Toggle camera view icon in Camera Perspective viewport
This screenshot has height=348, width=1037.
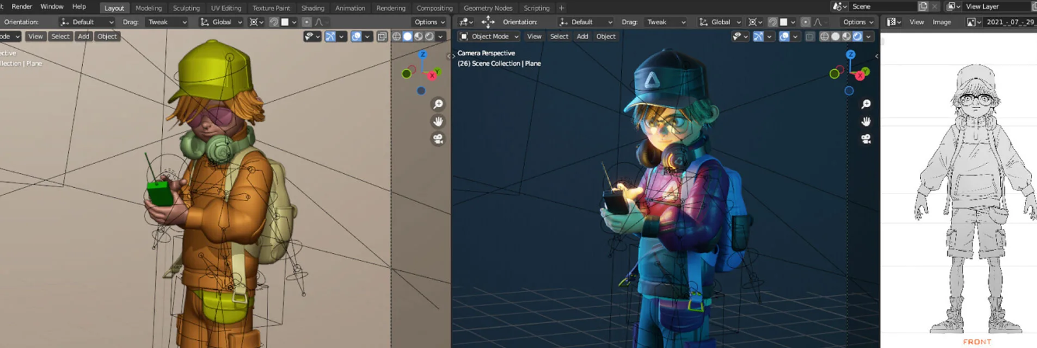point(866,139)
